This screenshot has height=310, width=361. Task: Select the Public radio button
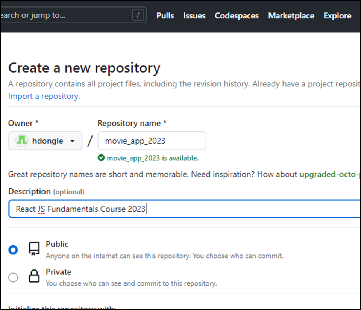click(x=13, y=250)
